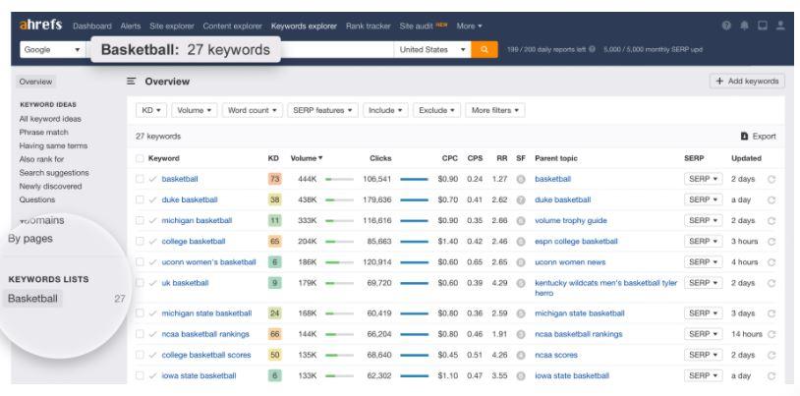The width and height of the screenshot is (800, 396).
Task: Go to Dashboard in top navigation
Action: (91, 26)
